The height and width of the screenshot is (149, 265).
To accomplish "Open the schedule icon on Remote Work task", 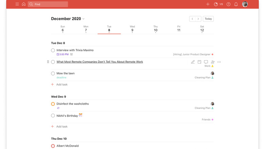I will click(x=199, y=62).
